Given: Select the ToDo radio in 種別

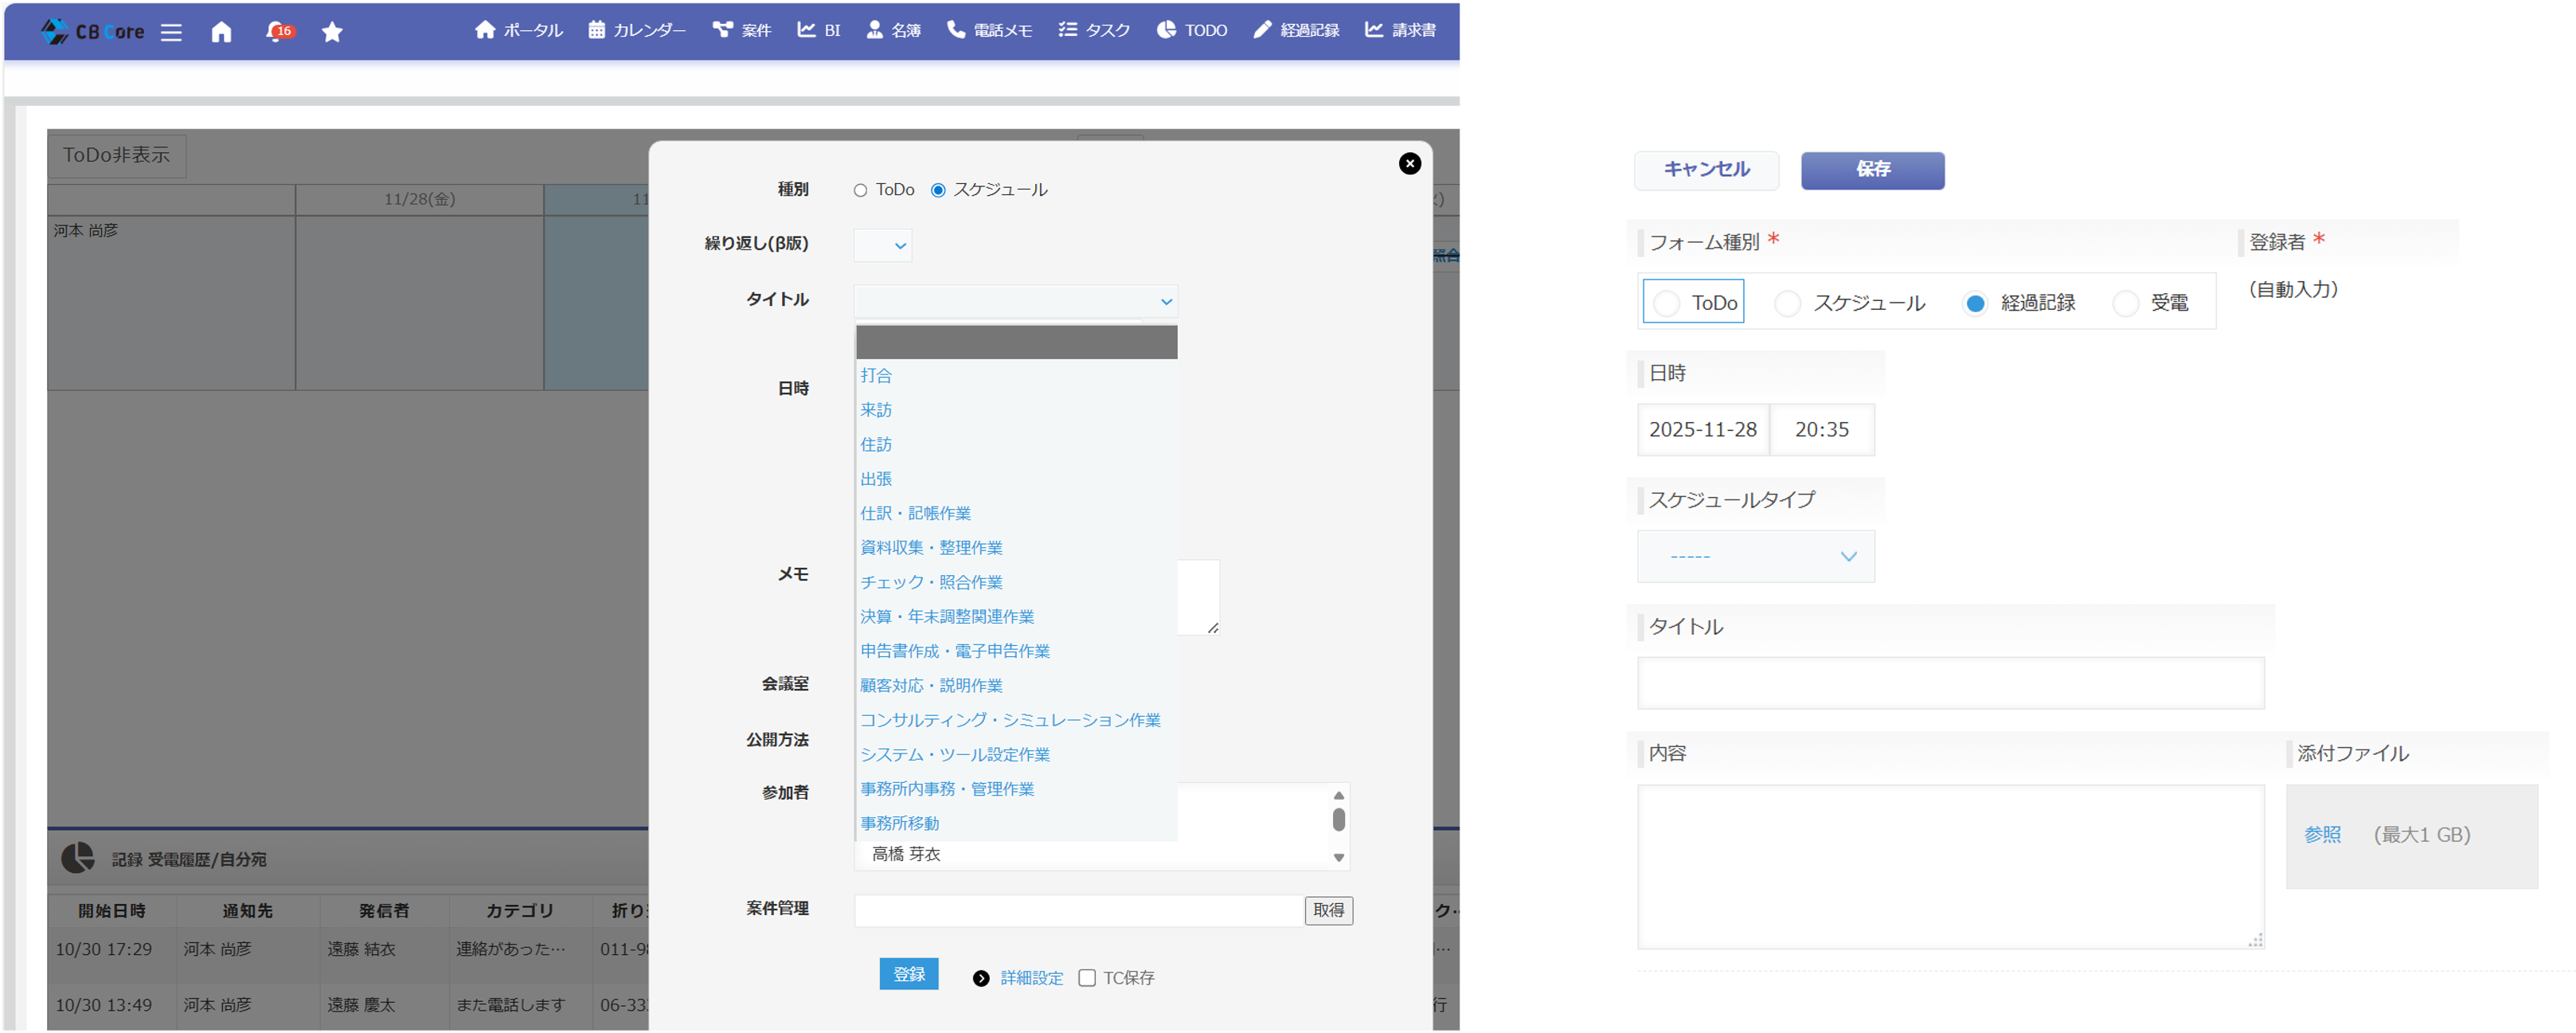Looking at the screenshot, I should pyautogui.click(x=860, y=190).
